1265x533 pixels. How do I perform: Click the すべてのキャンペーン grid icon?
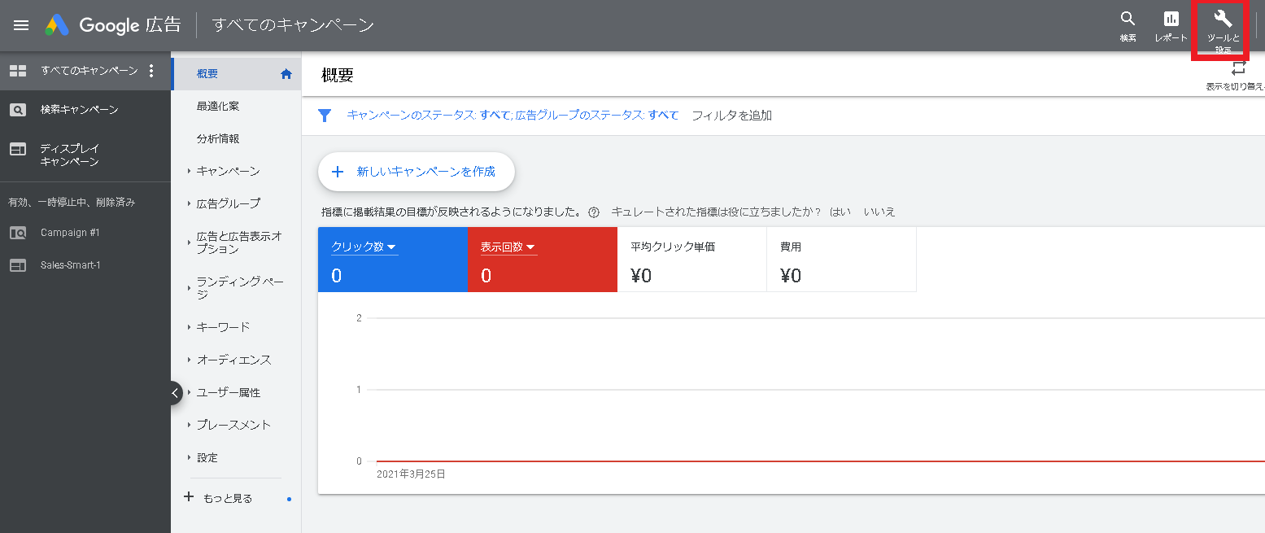(17, 72)
